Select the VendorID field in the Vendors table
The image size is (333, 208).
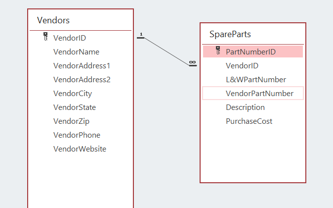70,38
